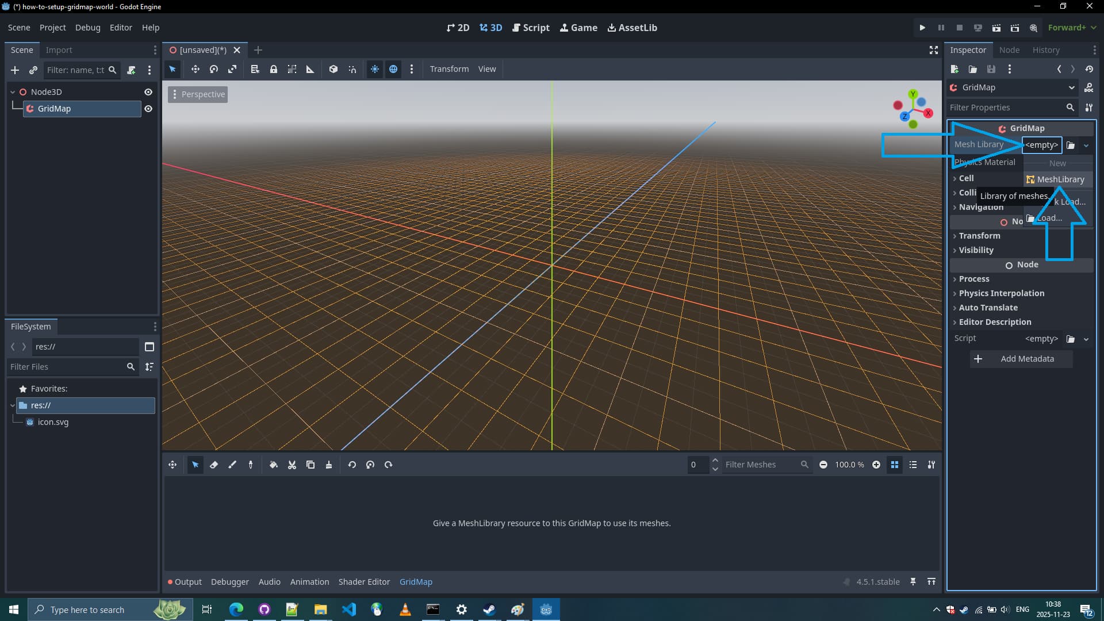Click the Filter Meshes search field
This screenshot has width=1104, height=621.
coord(760,465)
